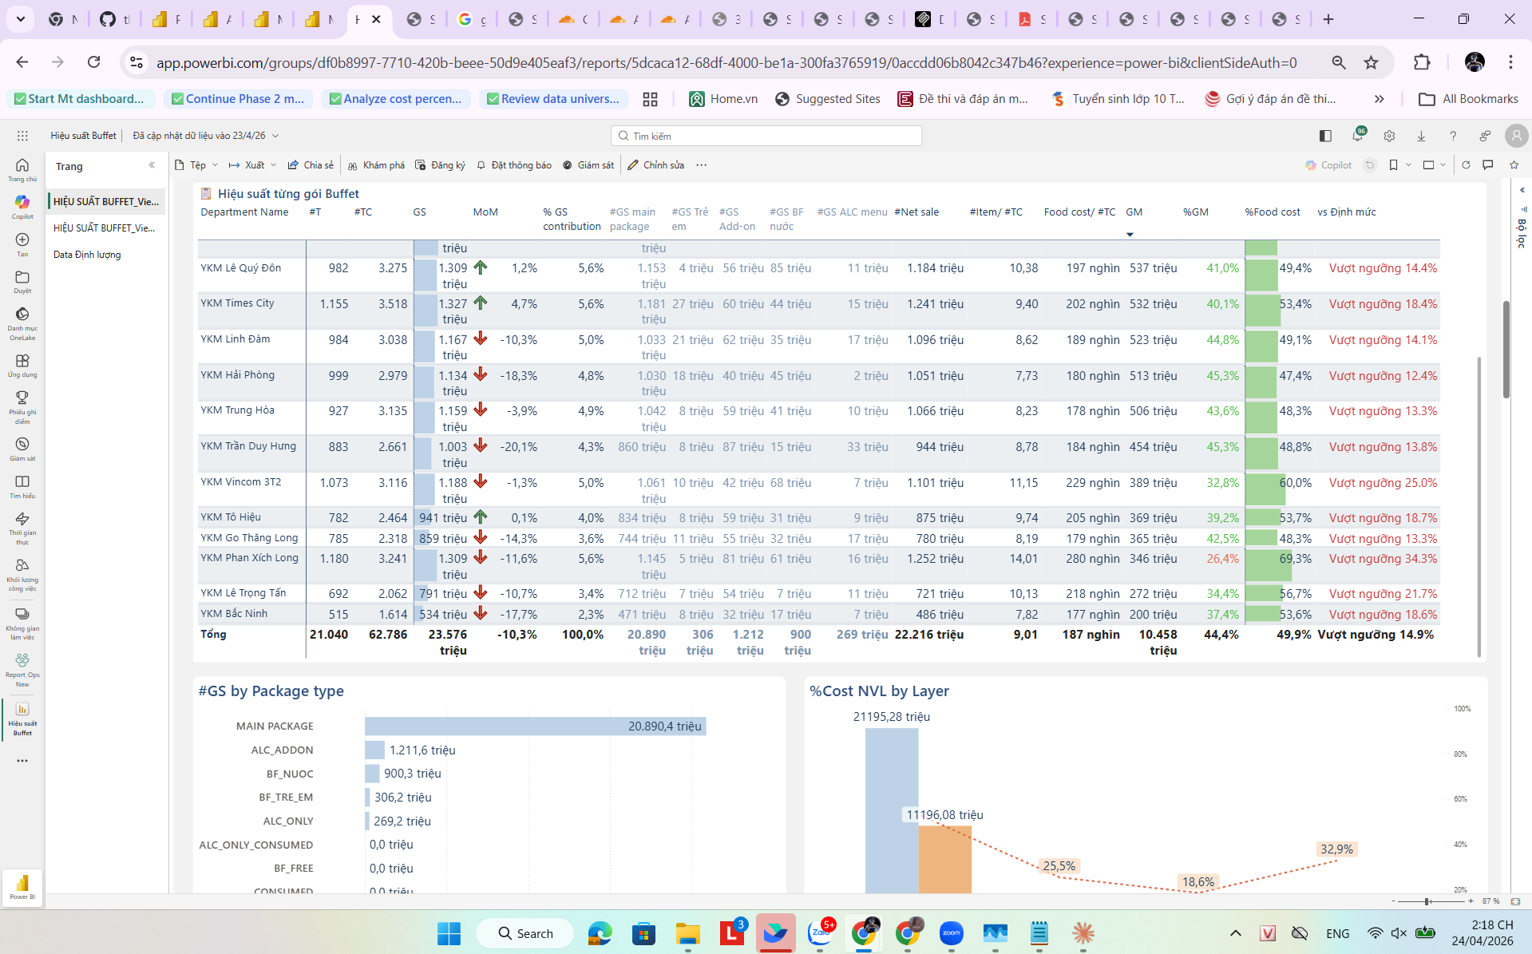This screenshot has height=954, width=1532.
Task: Click the Tìm kiếm search box
Action: pos(766,136)
